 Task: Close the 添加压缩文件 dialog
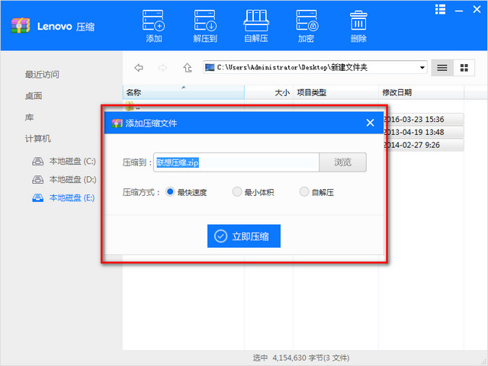pyautogui.click(x=370, y=123)
